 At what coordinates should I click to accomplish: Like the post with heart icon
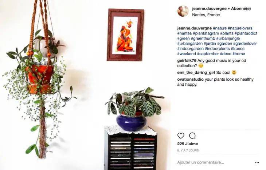[x=181, y=135]
